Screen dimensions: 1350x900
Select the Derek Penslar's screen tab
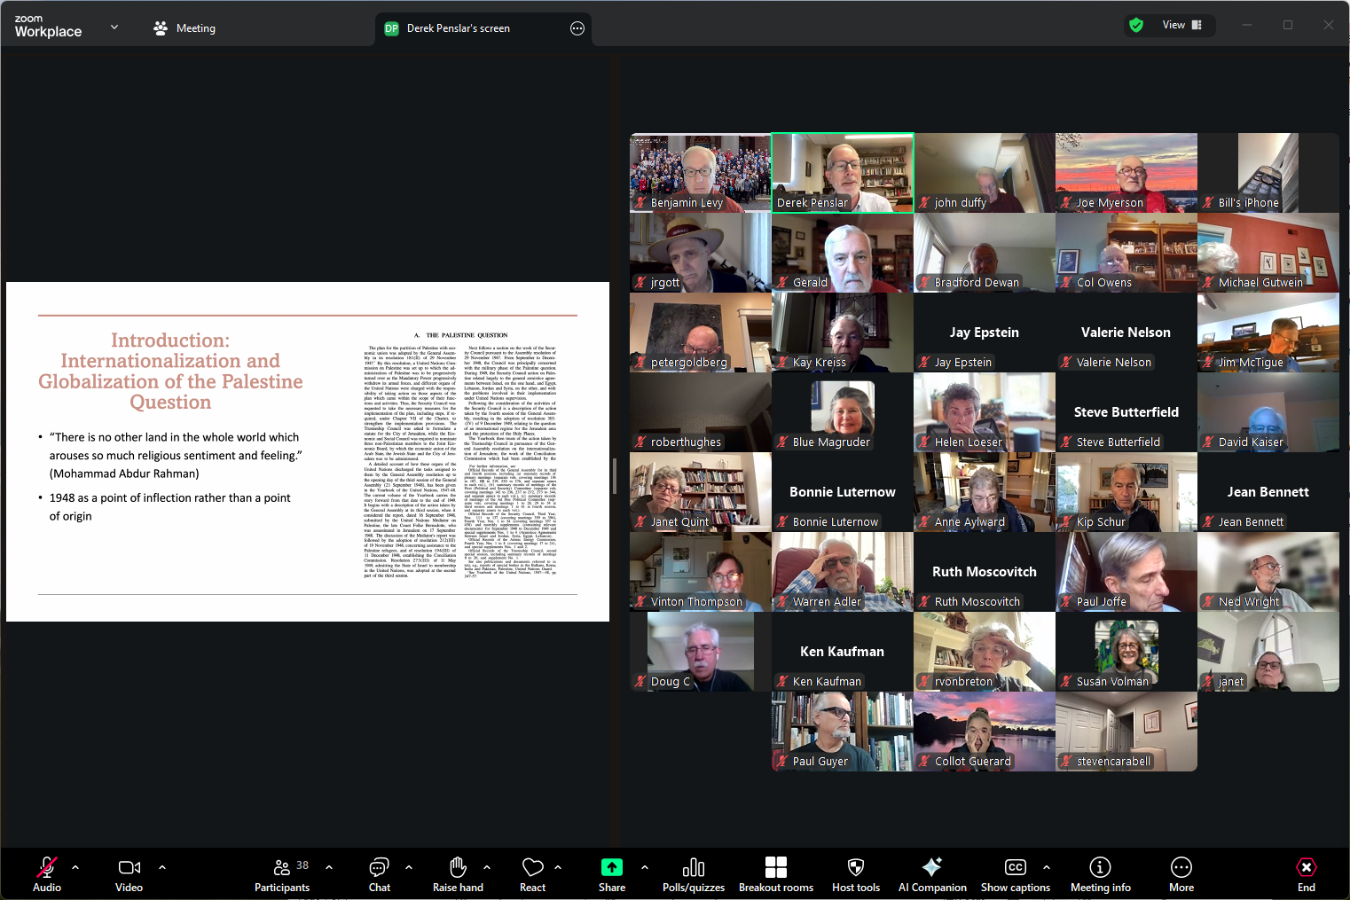(458, 28)
